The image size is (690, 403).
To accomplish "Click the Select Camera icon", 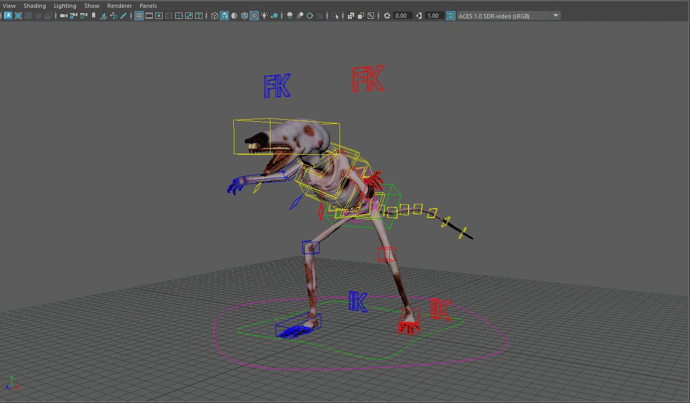I will tap(64, 16).
